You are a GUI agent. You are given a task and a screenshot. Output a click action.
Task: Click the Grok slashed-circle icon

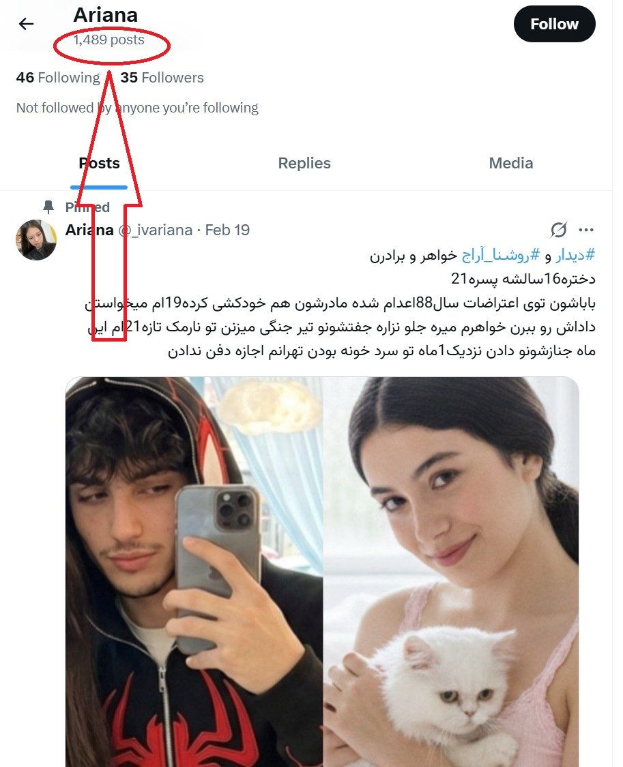pyautogui.click(x=558, y=229)
